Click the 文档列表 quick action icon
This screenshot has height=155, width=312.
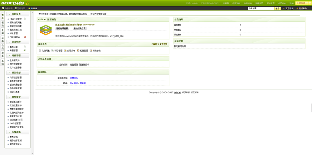tap(40, 51)
